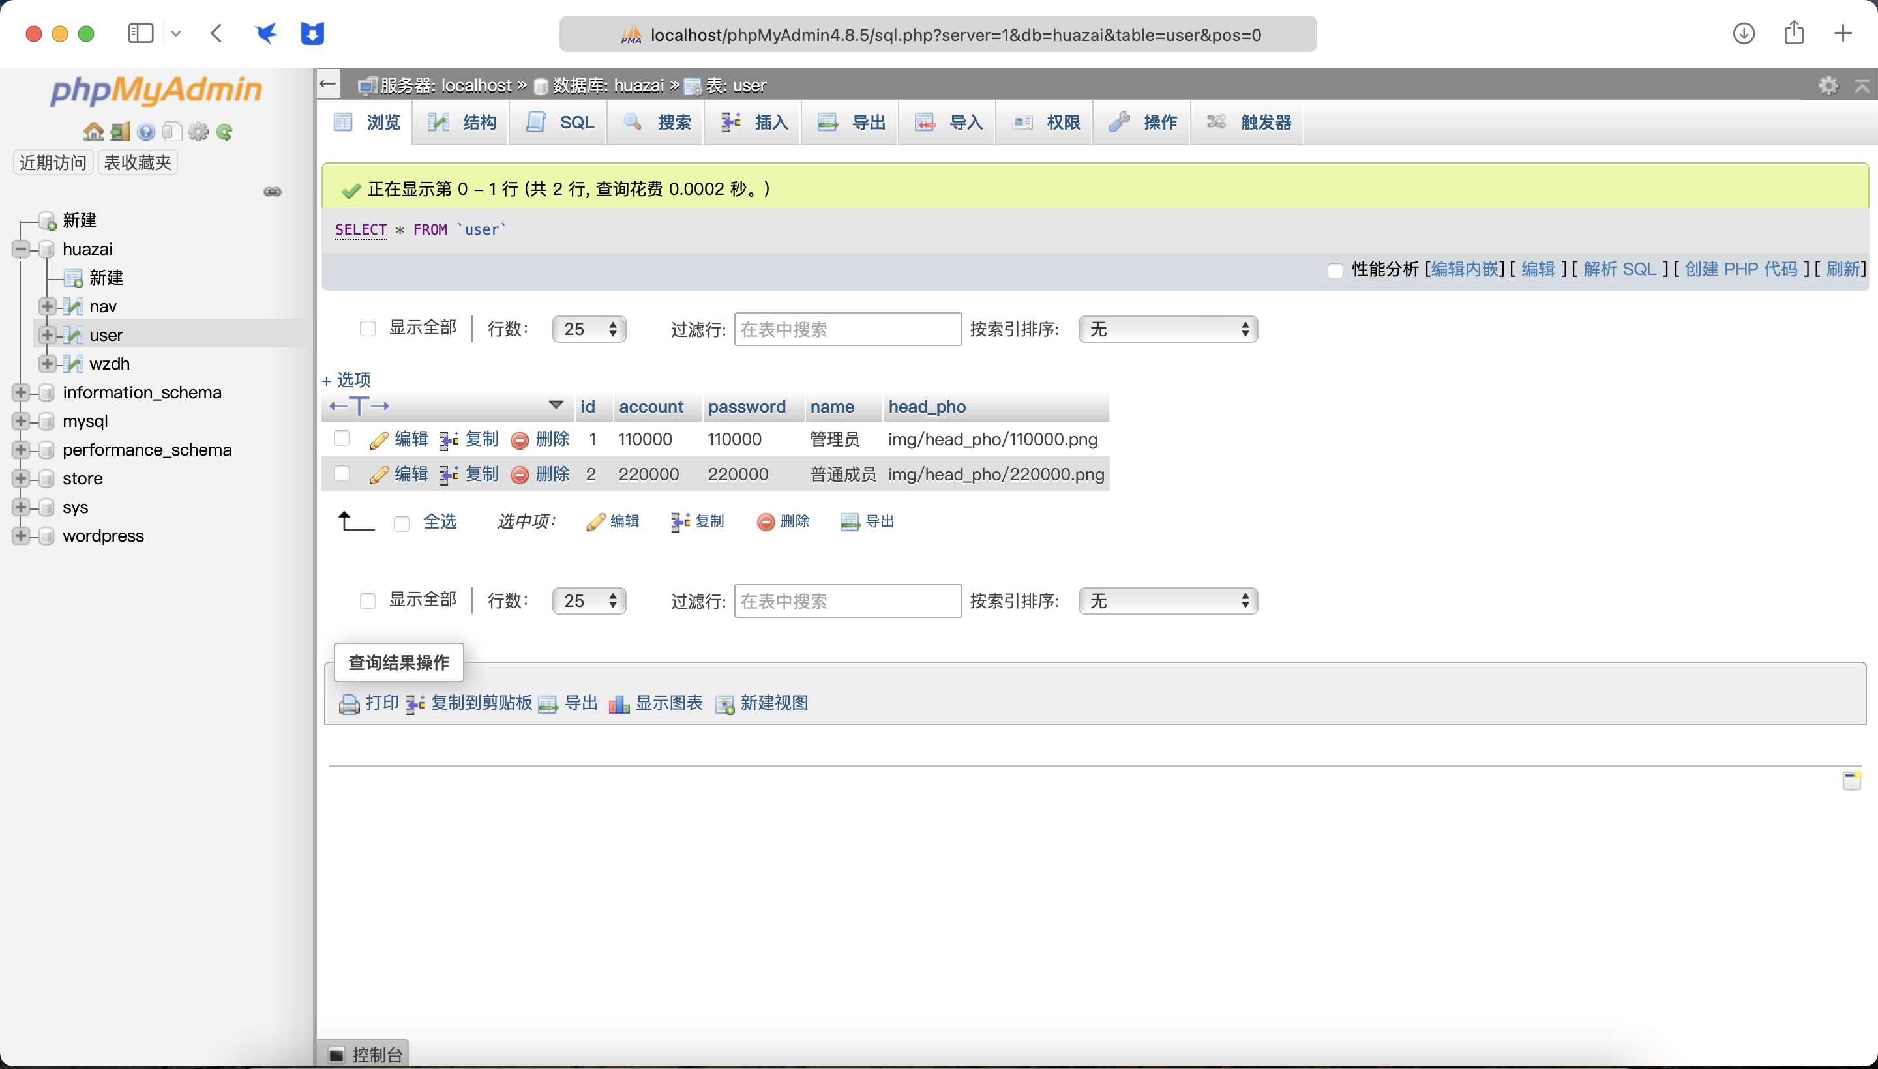
Task: Click the delete icon for row 2
Action: tap(519, 475)
